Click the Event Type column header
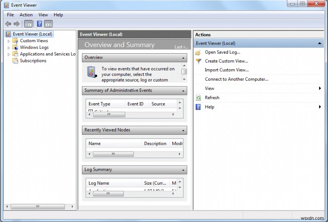The width and height of the screenshot is (328, 222). click(106, 104)
